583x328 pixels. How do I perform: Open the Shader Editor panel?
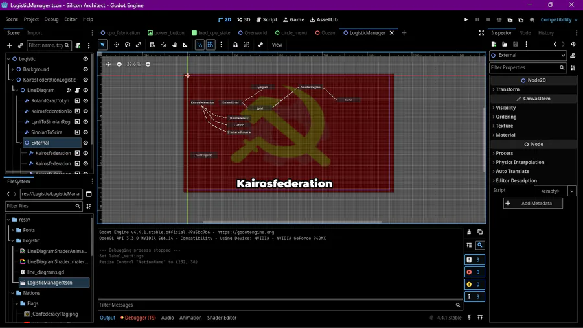[222, 318]
